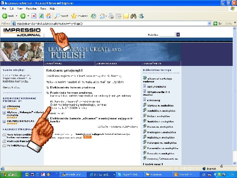Open Pasvalio r. mokyklos folder link
This screenshot has height=178, width=237.
161,154
